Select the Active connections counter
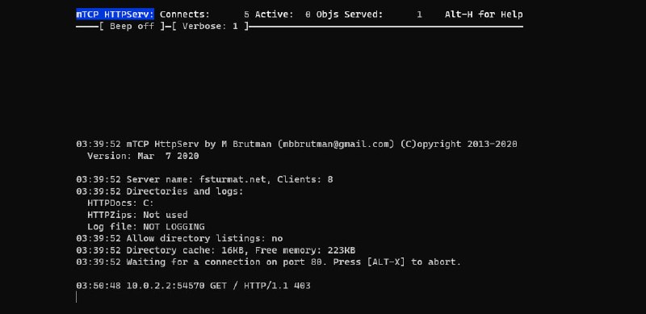The width and height of the screenshot is (646, 314). click(x=283, y=15)
